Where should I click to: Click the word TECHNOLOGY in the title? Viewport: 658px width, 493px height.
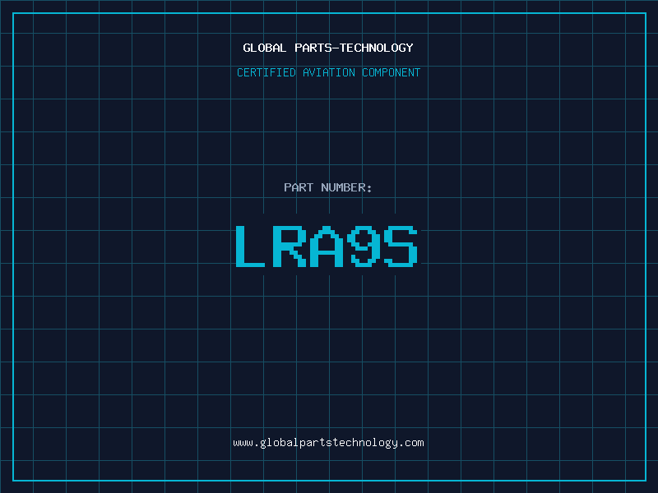[x=377, y=48]
